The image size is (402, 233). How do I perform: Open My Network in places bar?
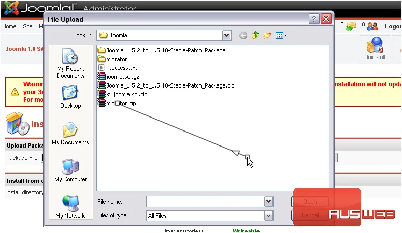tap(70, 207)
